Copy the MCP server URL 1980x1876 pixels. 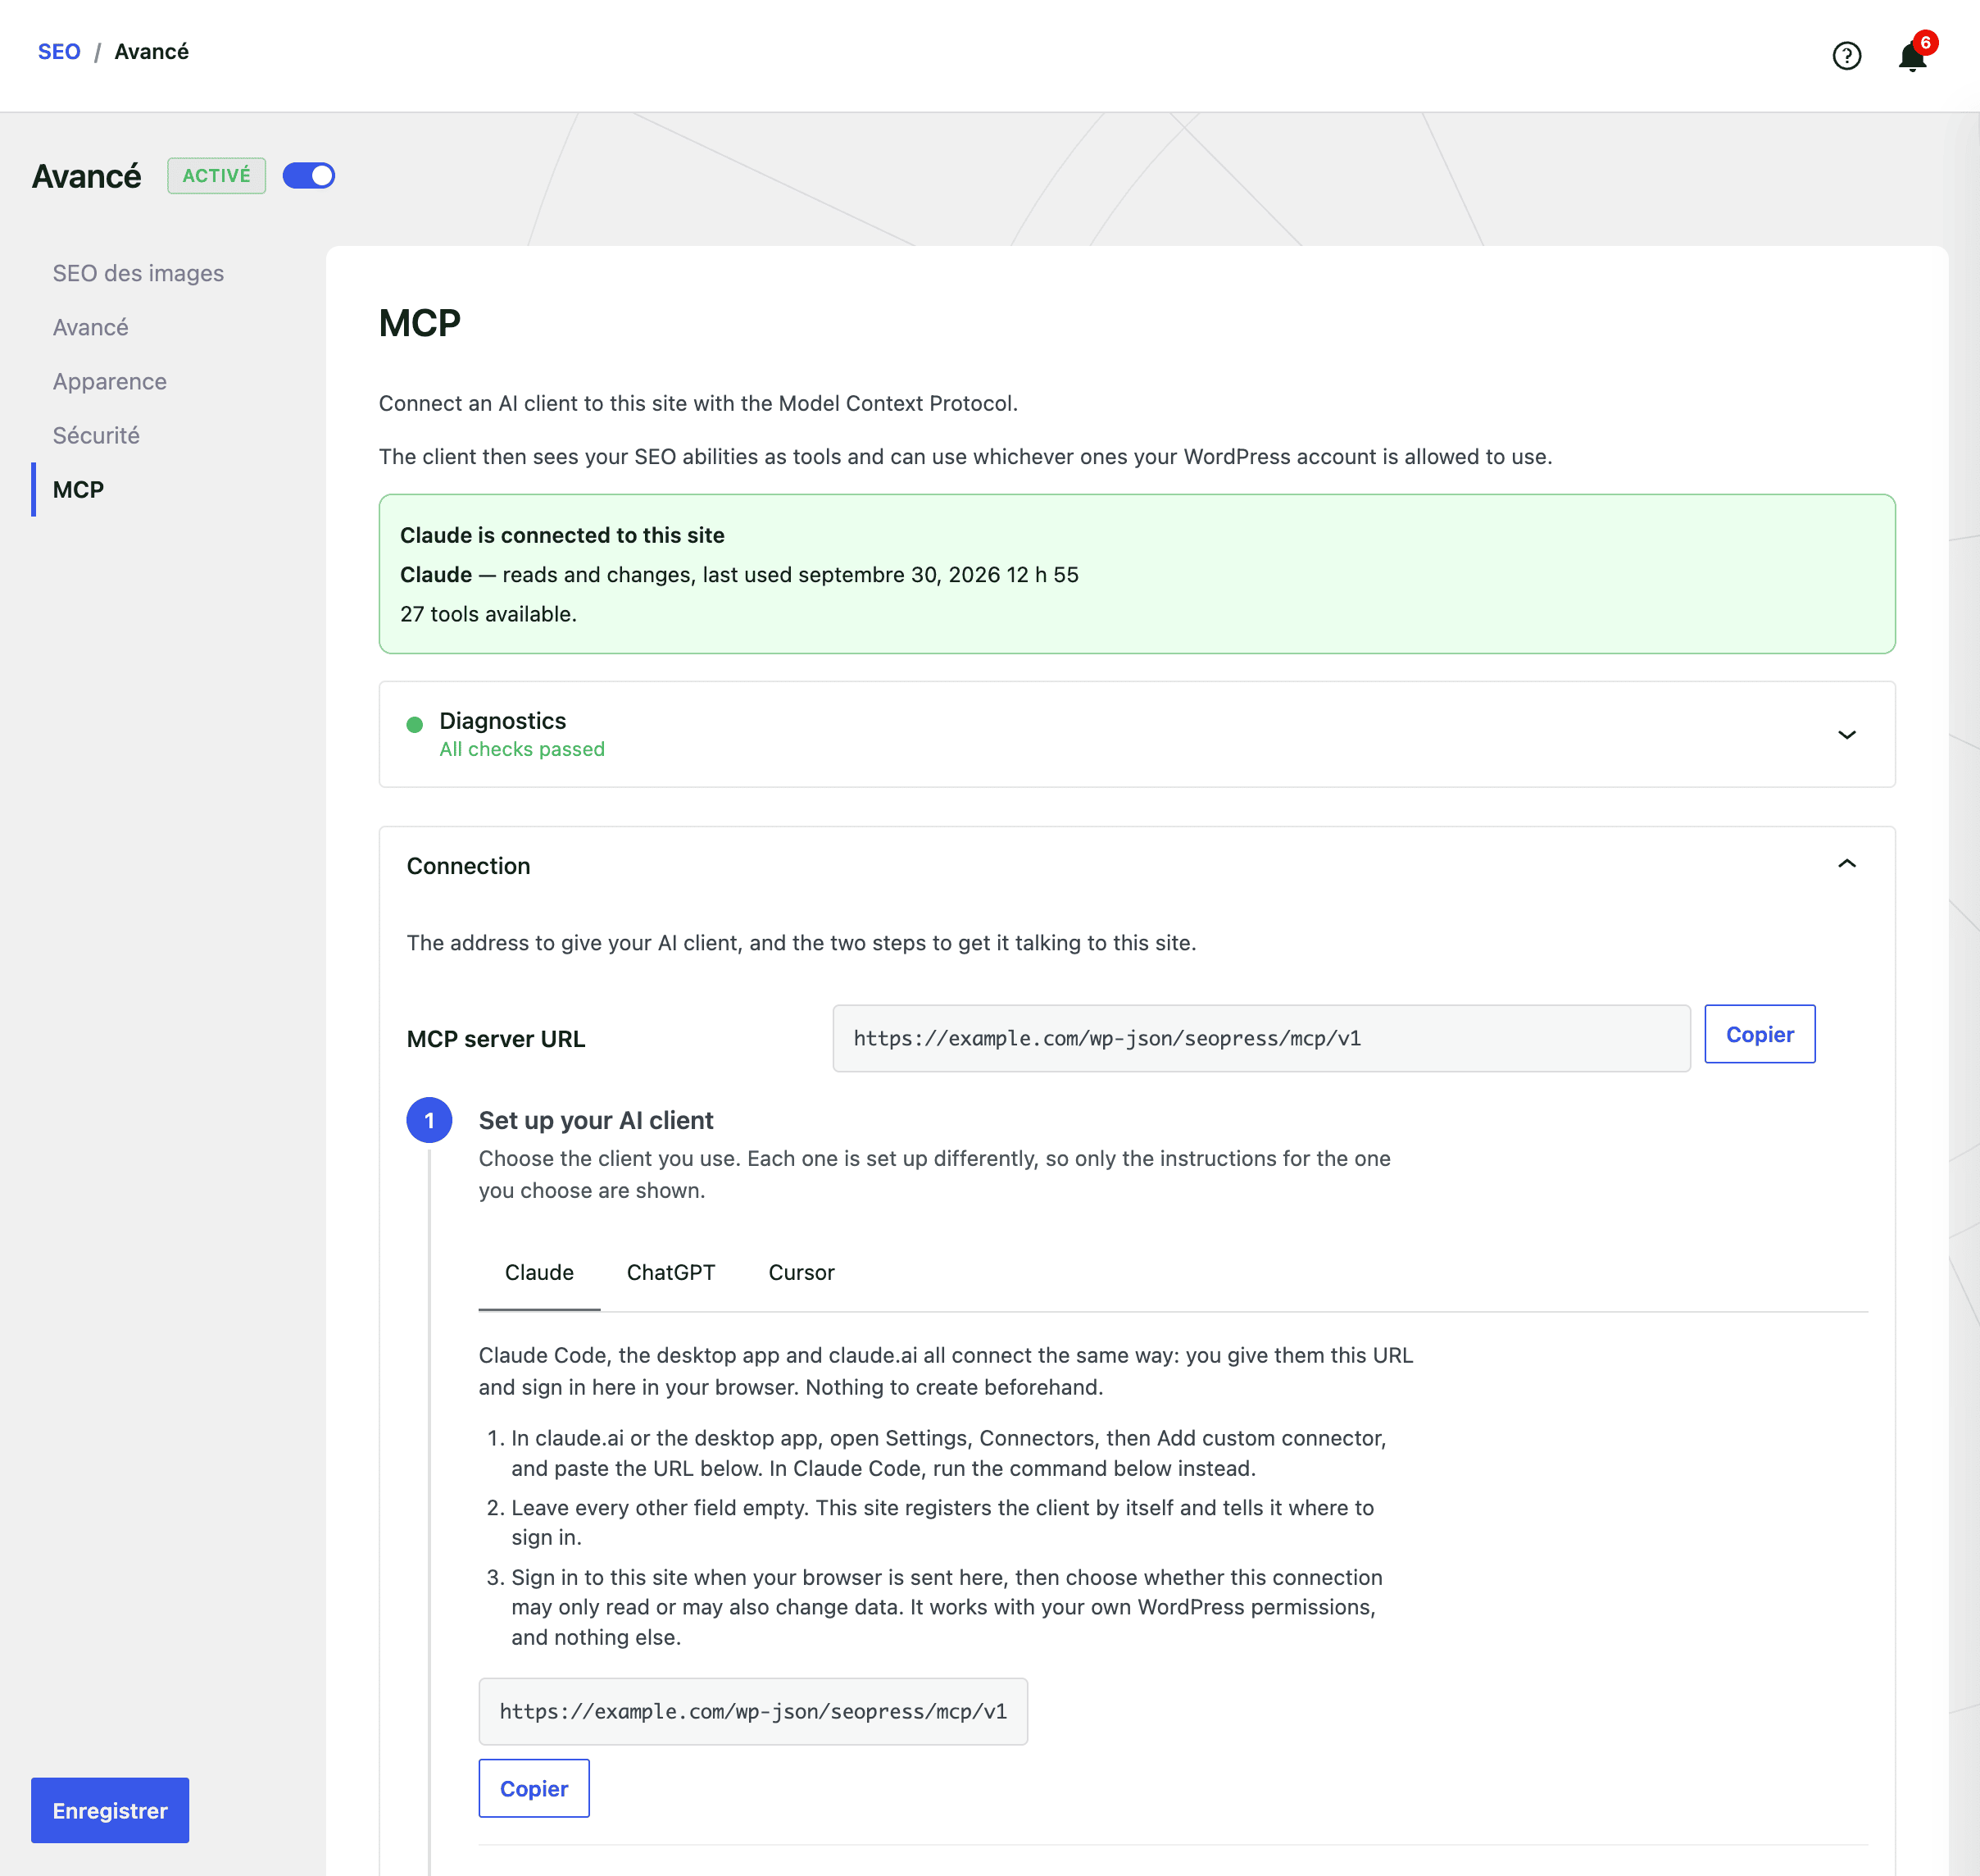coord(1759,1034)
